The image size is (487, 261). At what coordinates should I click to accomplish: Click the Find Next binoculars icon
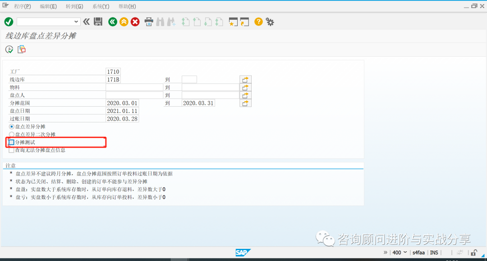point(171,22)
